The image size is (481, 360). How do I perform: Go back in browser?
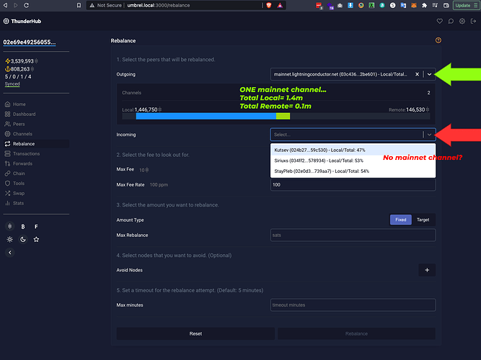pos(5,5)
